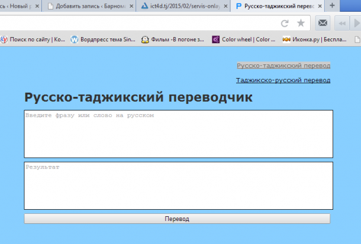Open the 'Поиск по сайту | Ко...' bookmark

(33, 40)
